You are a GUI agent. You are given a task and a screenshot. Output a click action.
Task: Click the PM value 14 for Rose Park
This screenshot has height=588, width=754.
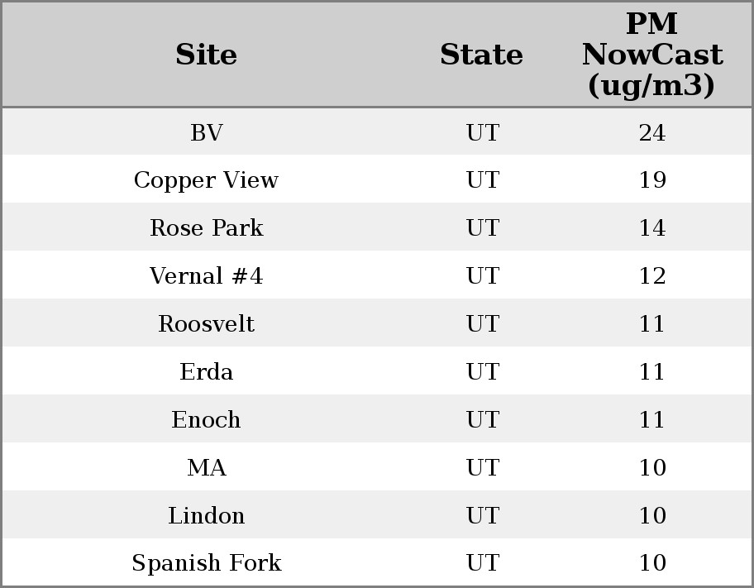click(651, 228)
